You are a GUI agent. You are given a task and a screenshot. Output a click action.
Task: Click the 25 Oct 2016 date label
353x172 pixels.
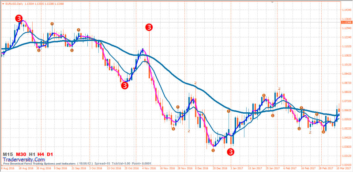(x=132, y=168)
